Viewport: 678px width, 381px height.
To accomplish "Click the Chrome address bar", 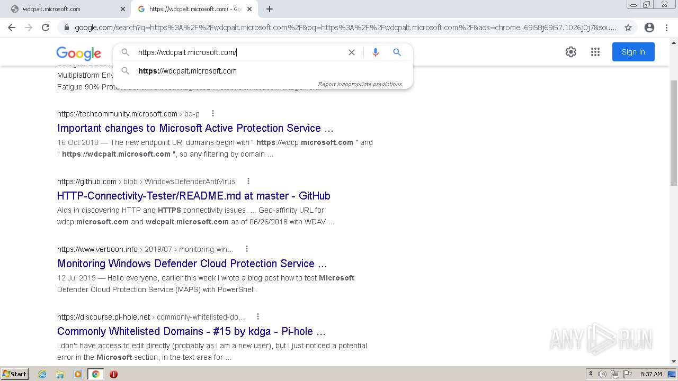I will (x=345, y=28).
